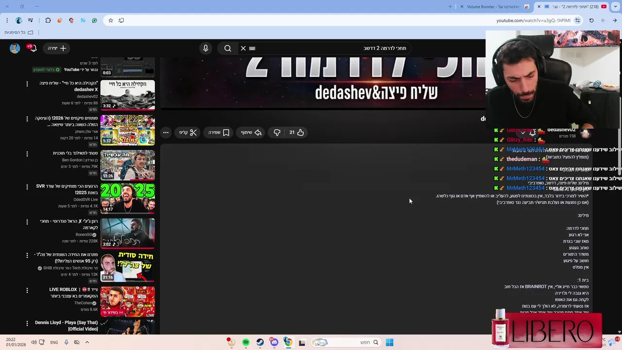Viewport: 622px width, 350px height.
Task: Bookmark this page with the star
Action: (x=111, y=20)
